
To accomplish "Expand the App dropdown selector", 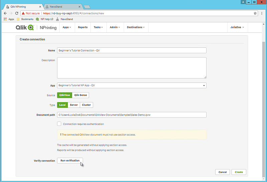I will pyautogui.click(x=131, y=85).
